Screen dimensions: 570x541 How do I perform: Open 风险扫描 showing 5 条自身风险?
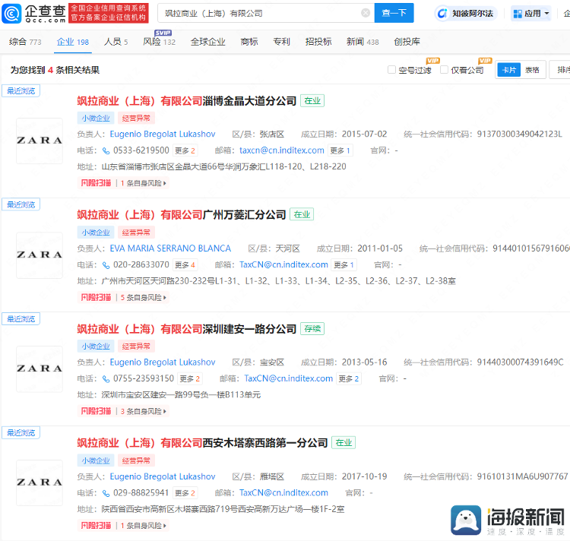pos(123,298)
